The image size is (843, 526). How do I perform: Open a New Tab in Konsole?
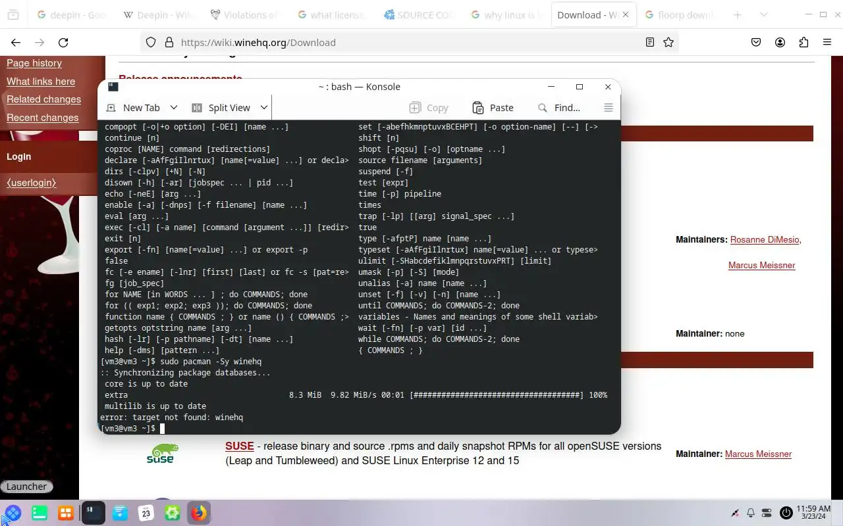tap(133, 107)
